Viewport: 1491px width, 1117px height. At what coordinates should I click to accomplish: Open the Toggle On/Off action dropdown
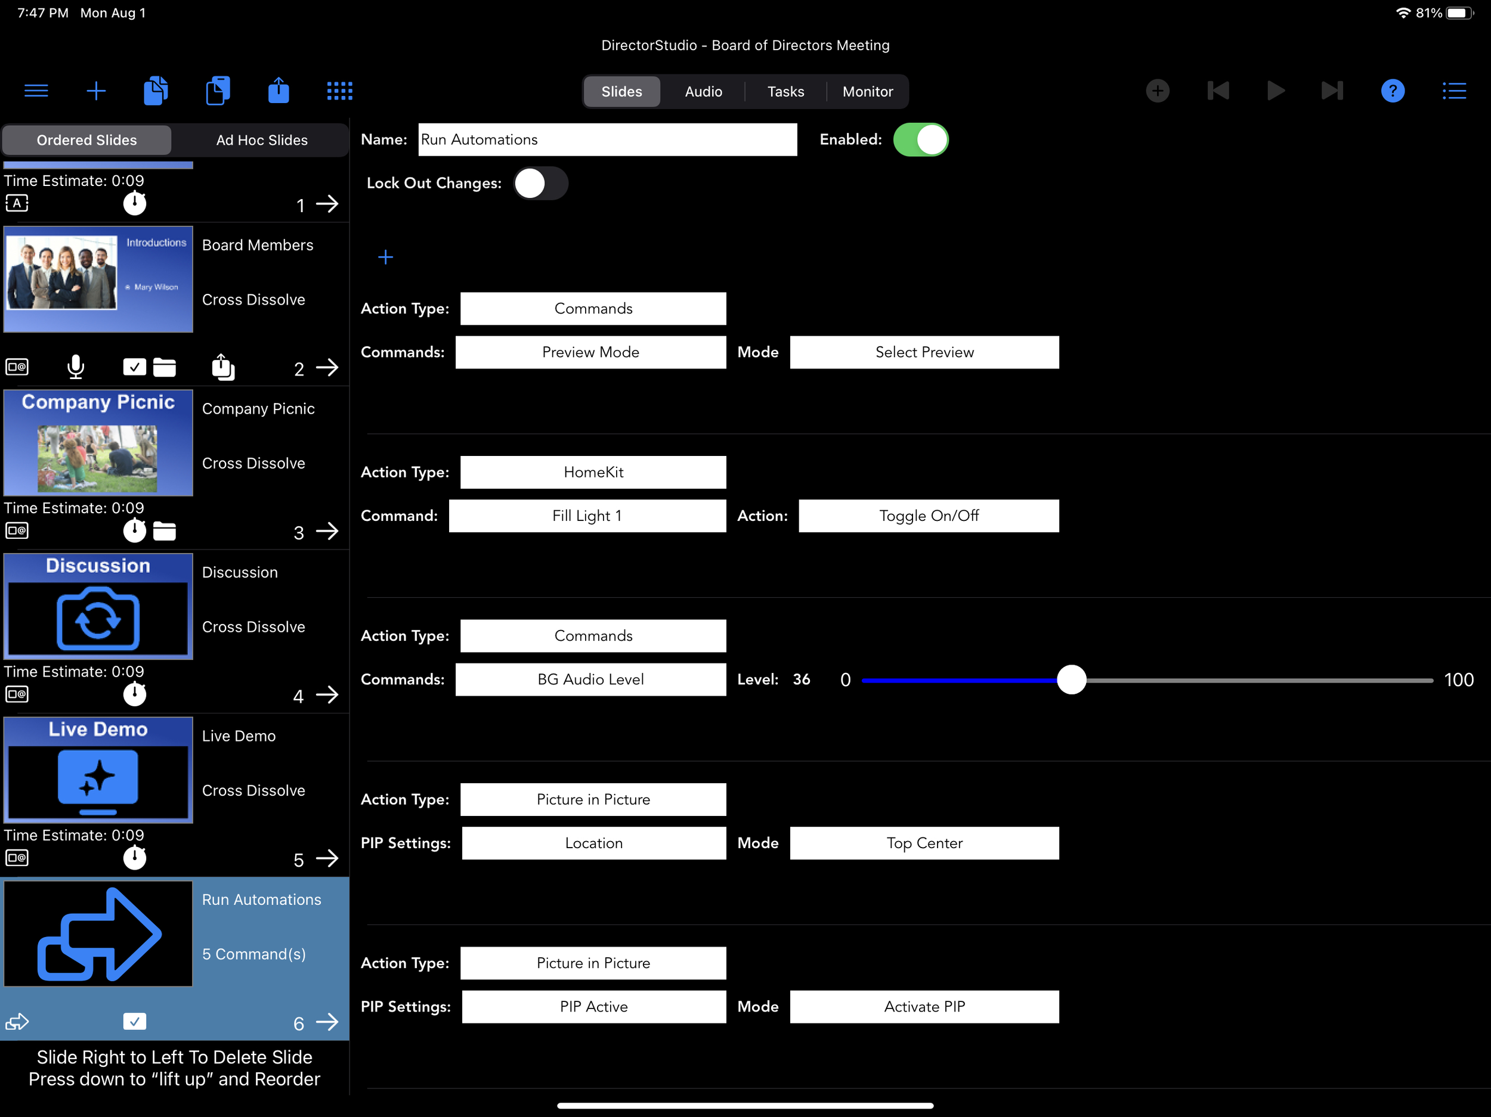coord(928,516)
